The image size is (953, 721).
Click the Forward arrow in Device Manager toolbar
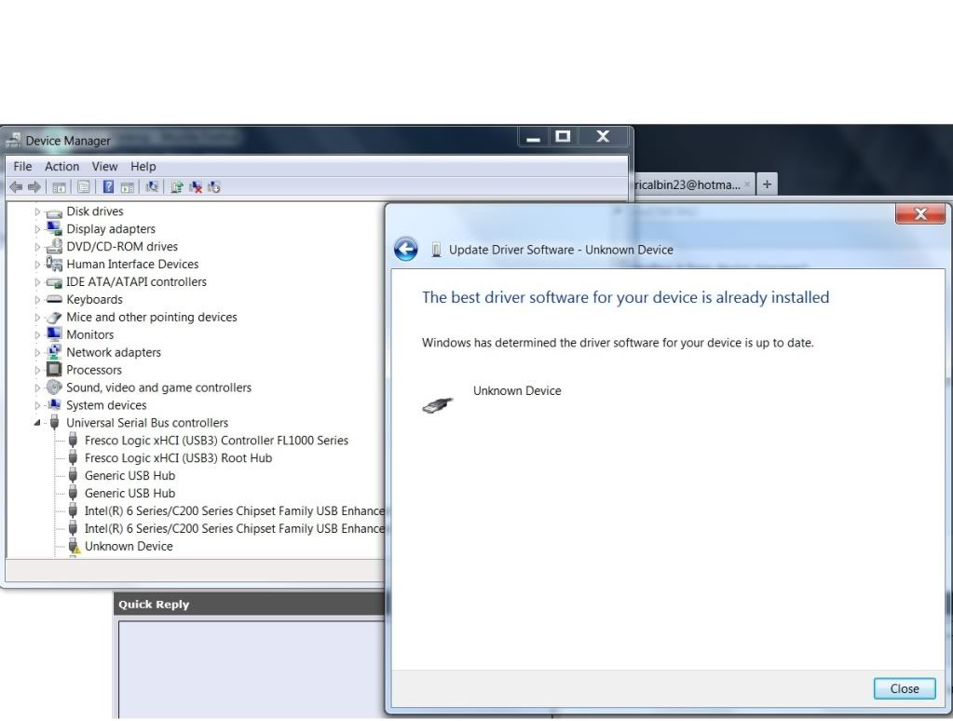[34, 187]
